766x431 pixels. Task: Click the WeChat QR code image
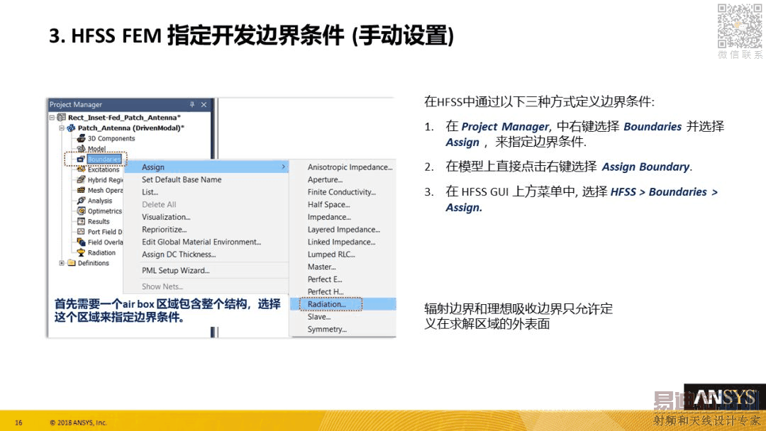(740, 26)
